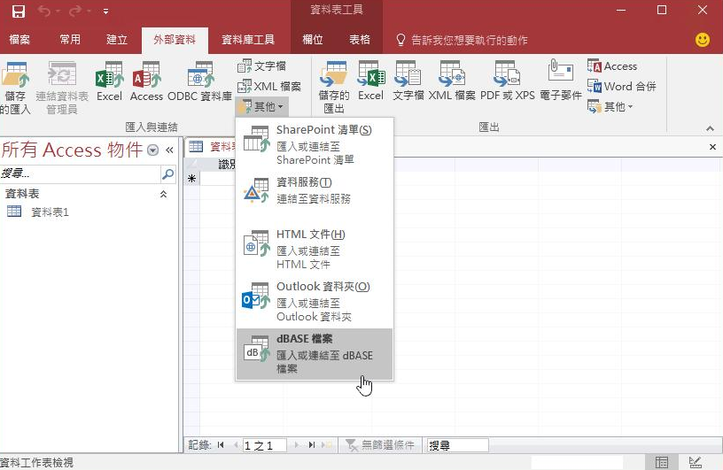Click the navigation pane search box
This screenshot has width=723, height=470.
pyautogui.click(x=80, y=174)
